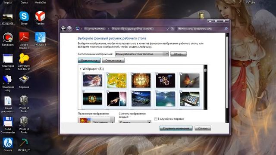Click the Обзор... button

click(178, 54)
